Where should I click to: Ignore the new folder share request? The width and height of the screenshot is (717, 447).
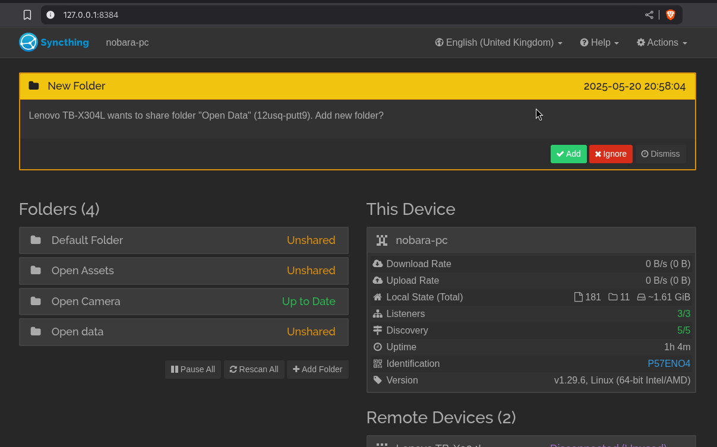611,154
